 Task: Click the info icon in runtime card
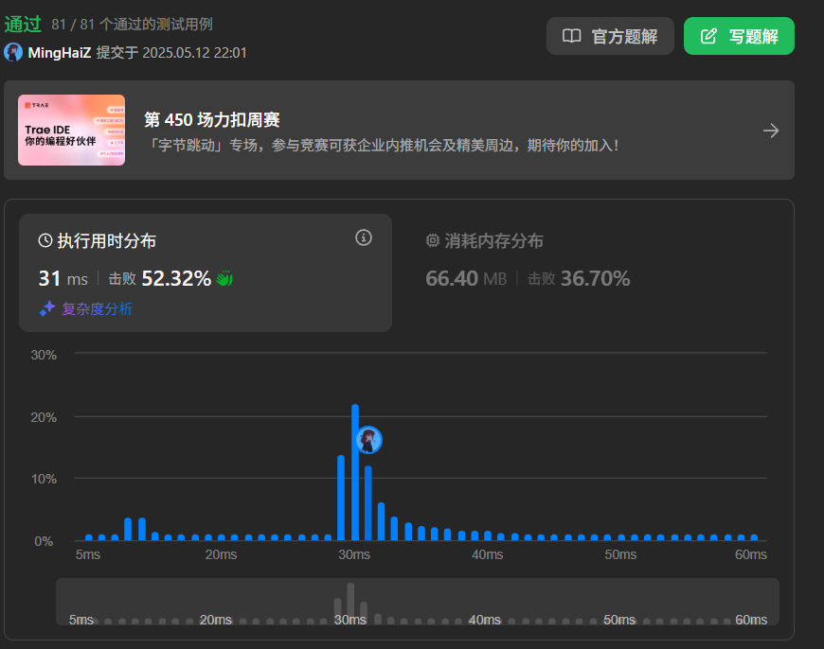(364, 237)
